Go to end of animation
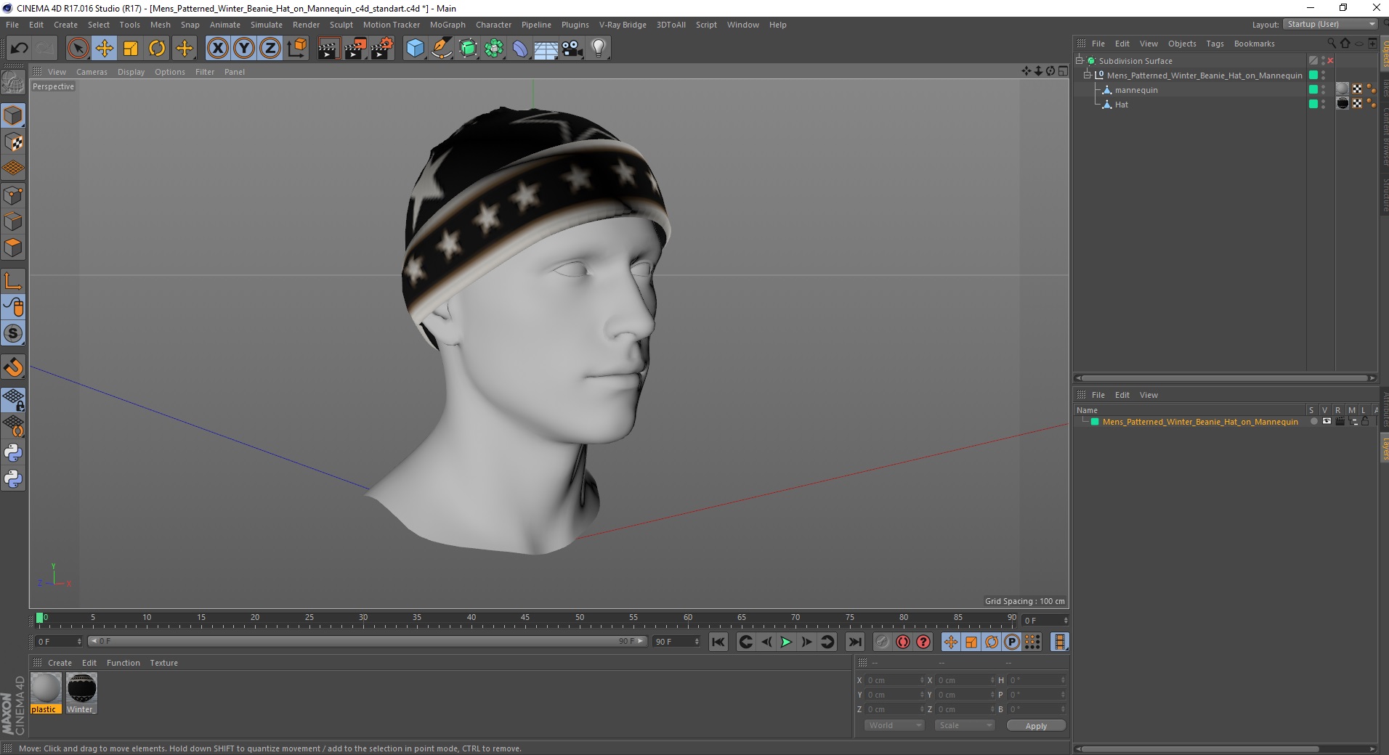This screenshot has height=755, width=1389. click(x=855, y=642)
